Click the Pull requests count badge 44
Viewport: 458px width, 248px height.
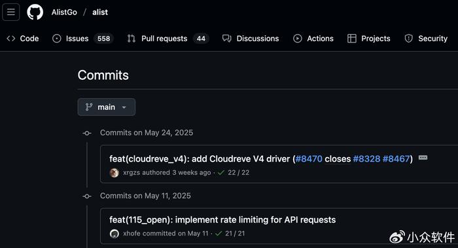tap(201, 39)
